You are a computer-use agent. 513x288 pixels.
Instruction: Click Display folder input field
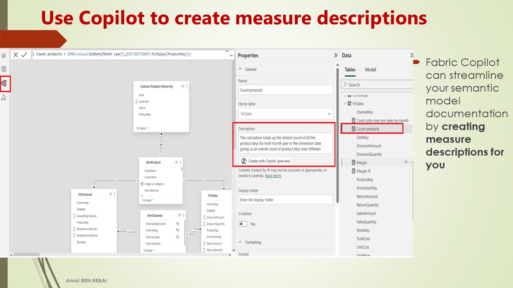pyautogui.click(x=285, y=200)
